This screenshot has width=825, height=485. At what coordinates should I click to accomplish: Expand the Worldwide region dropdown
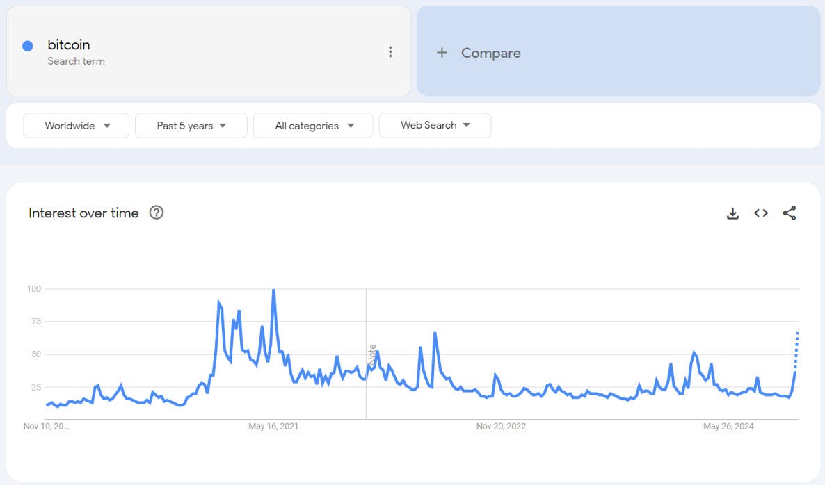pos(77,126)
